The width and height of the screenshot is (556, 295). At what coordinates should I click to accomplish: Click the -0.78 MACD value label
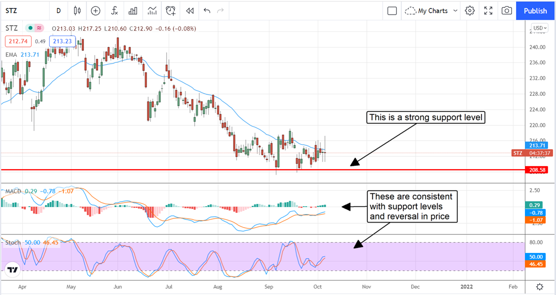pos(535,213)
